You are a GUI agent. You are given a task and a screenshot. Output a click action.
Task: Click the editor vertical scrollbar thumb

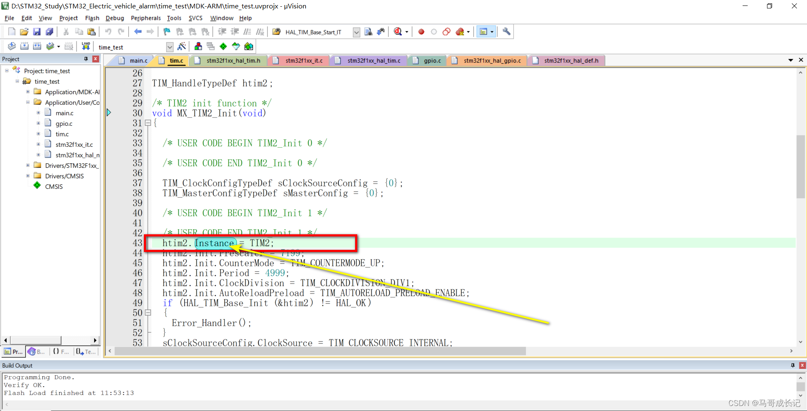pos(800,167)
